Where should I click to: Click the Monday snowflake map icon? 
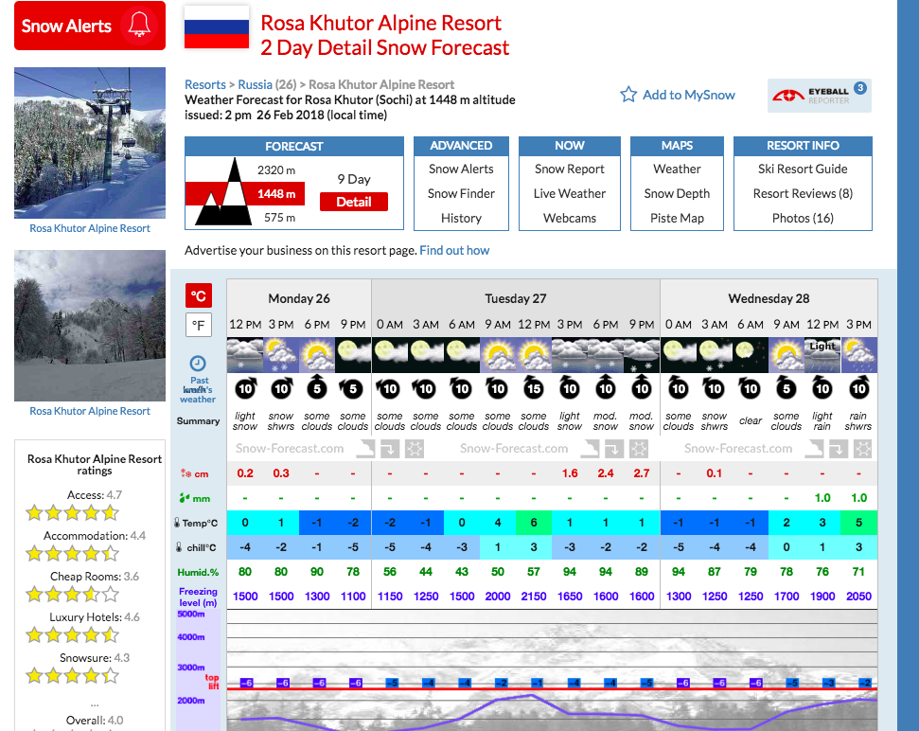[415, 449]
